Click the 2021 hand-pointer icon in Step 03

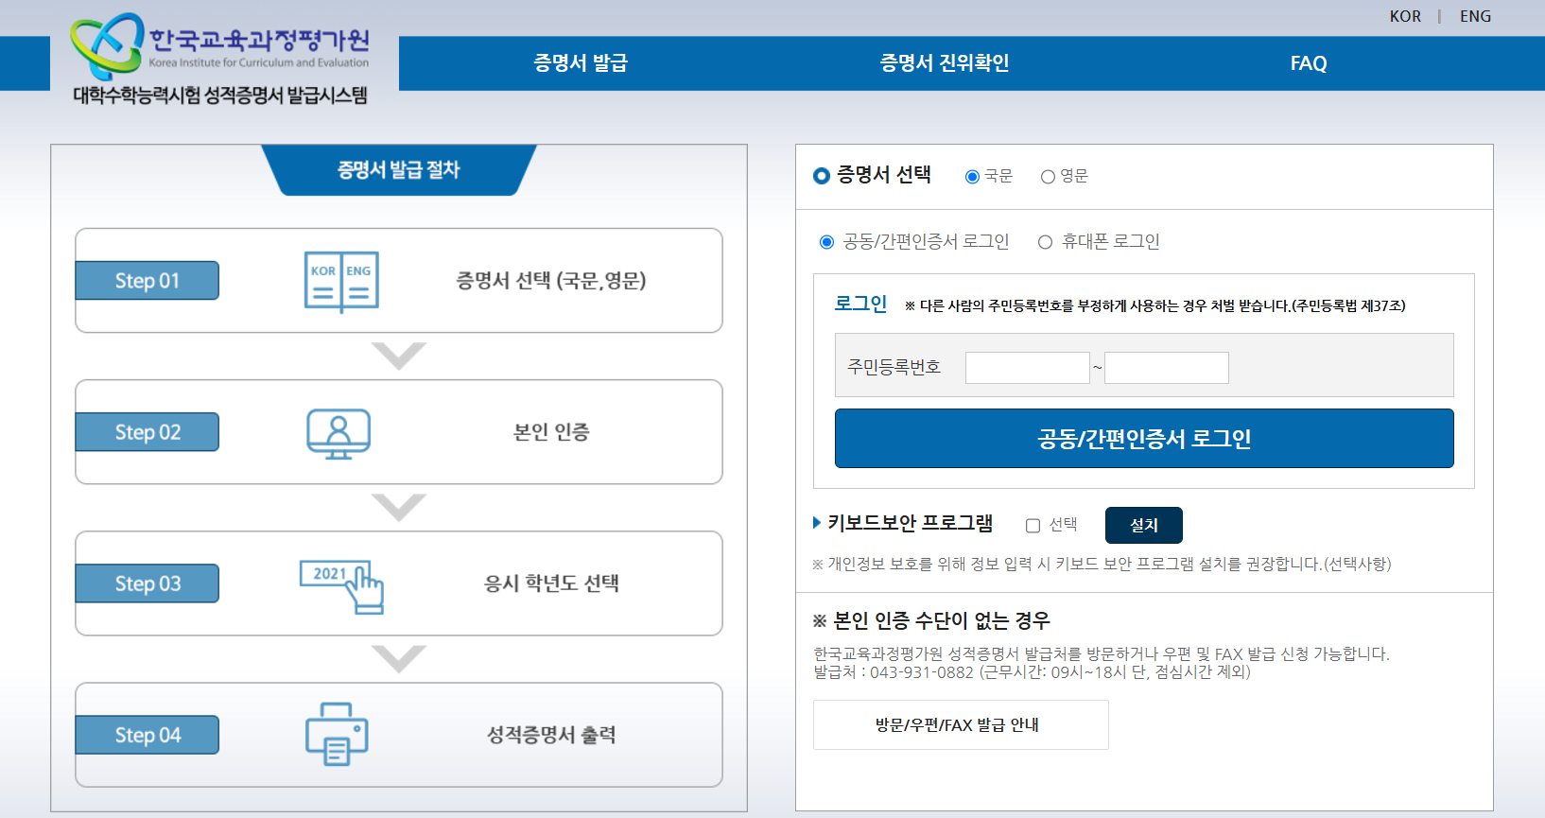(341, 586)
